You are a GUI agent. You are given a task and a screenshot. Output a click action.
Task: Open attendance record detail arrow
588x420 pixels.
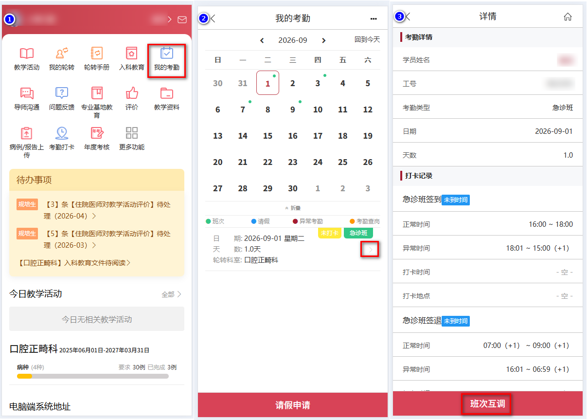371,250
